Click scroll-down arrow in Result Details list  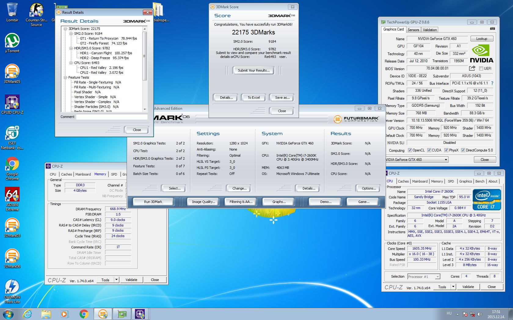pyautogui.click(x=145, y=109)
